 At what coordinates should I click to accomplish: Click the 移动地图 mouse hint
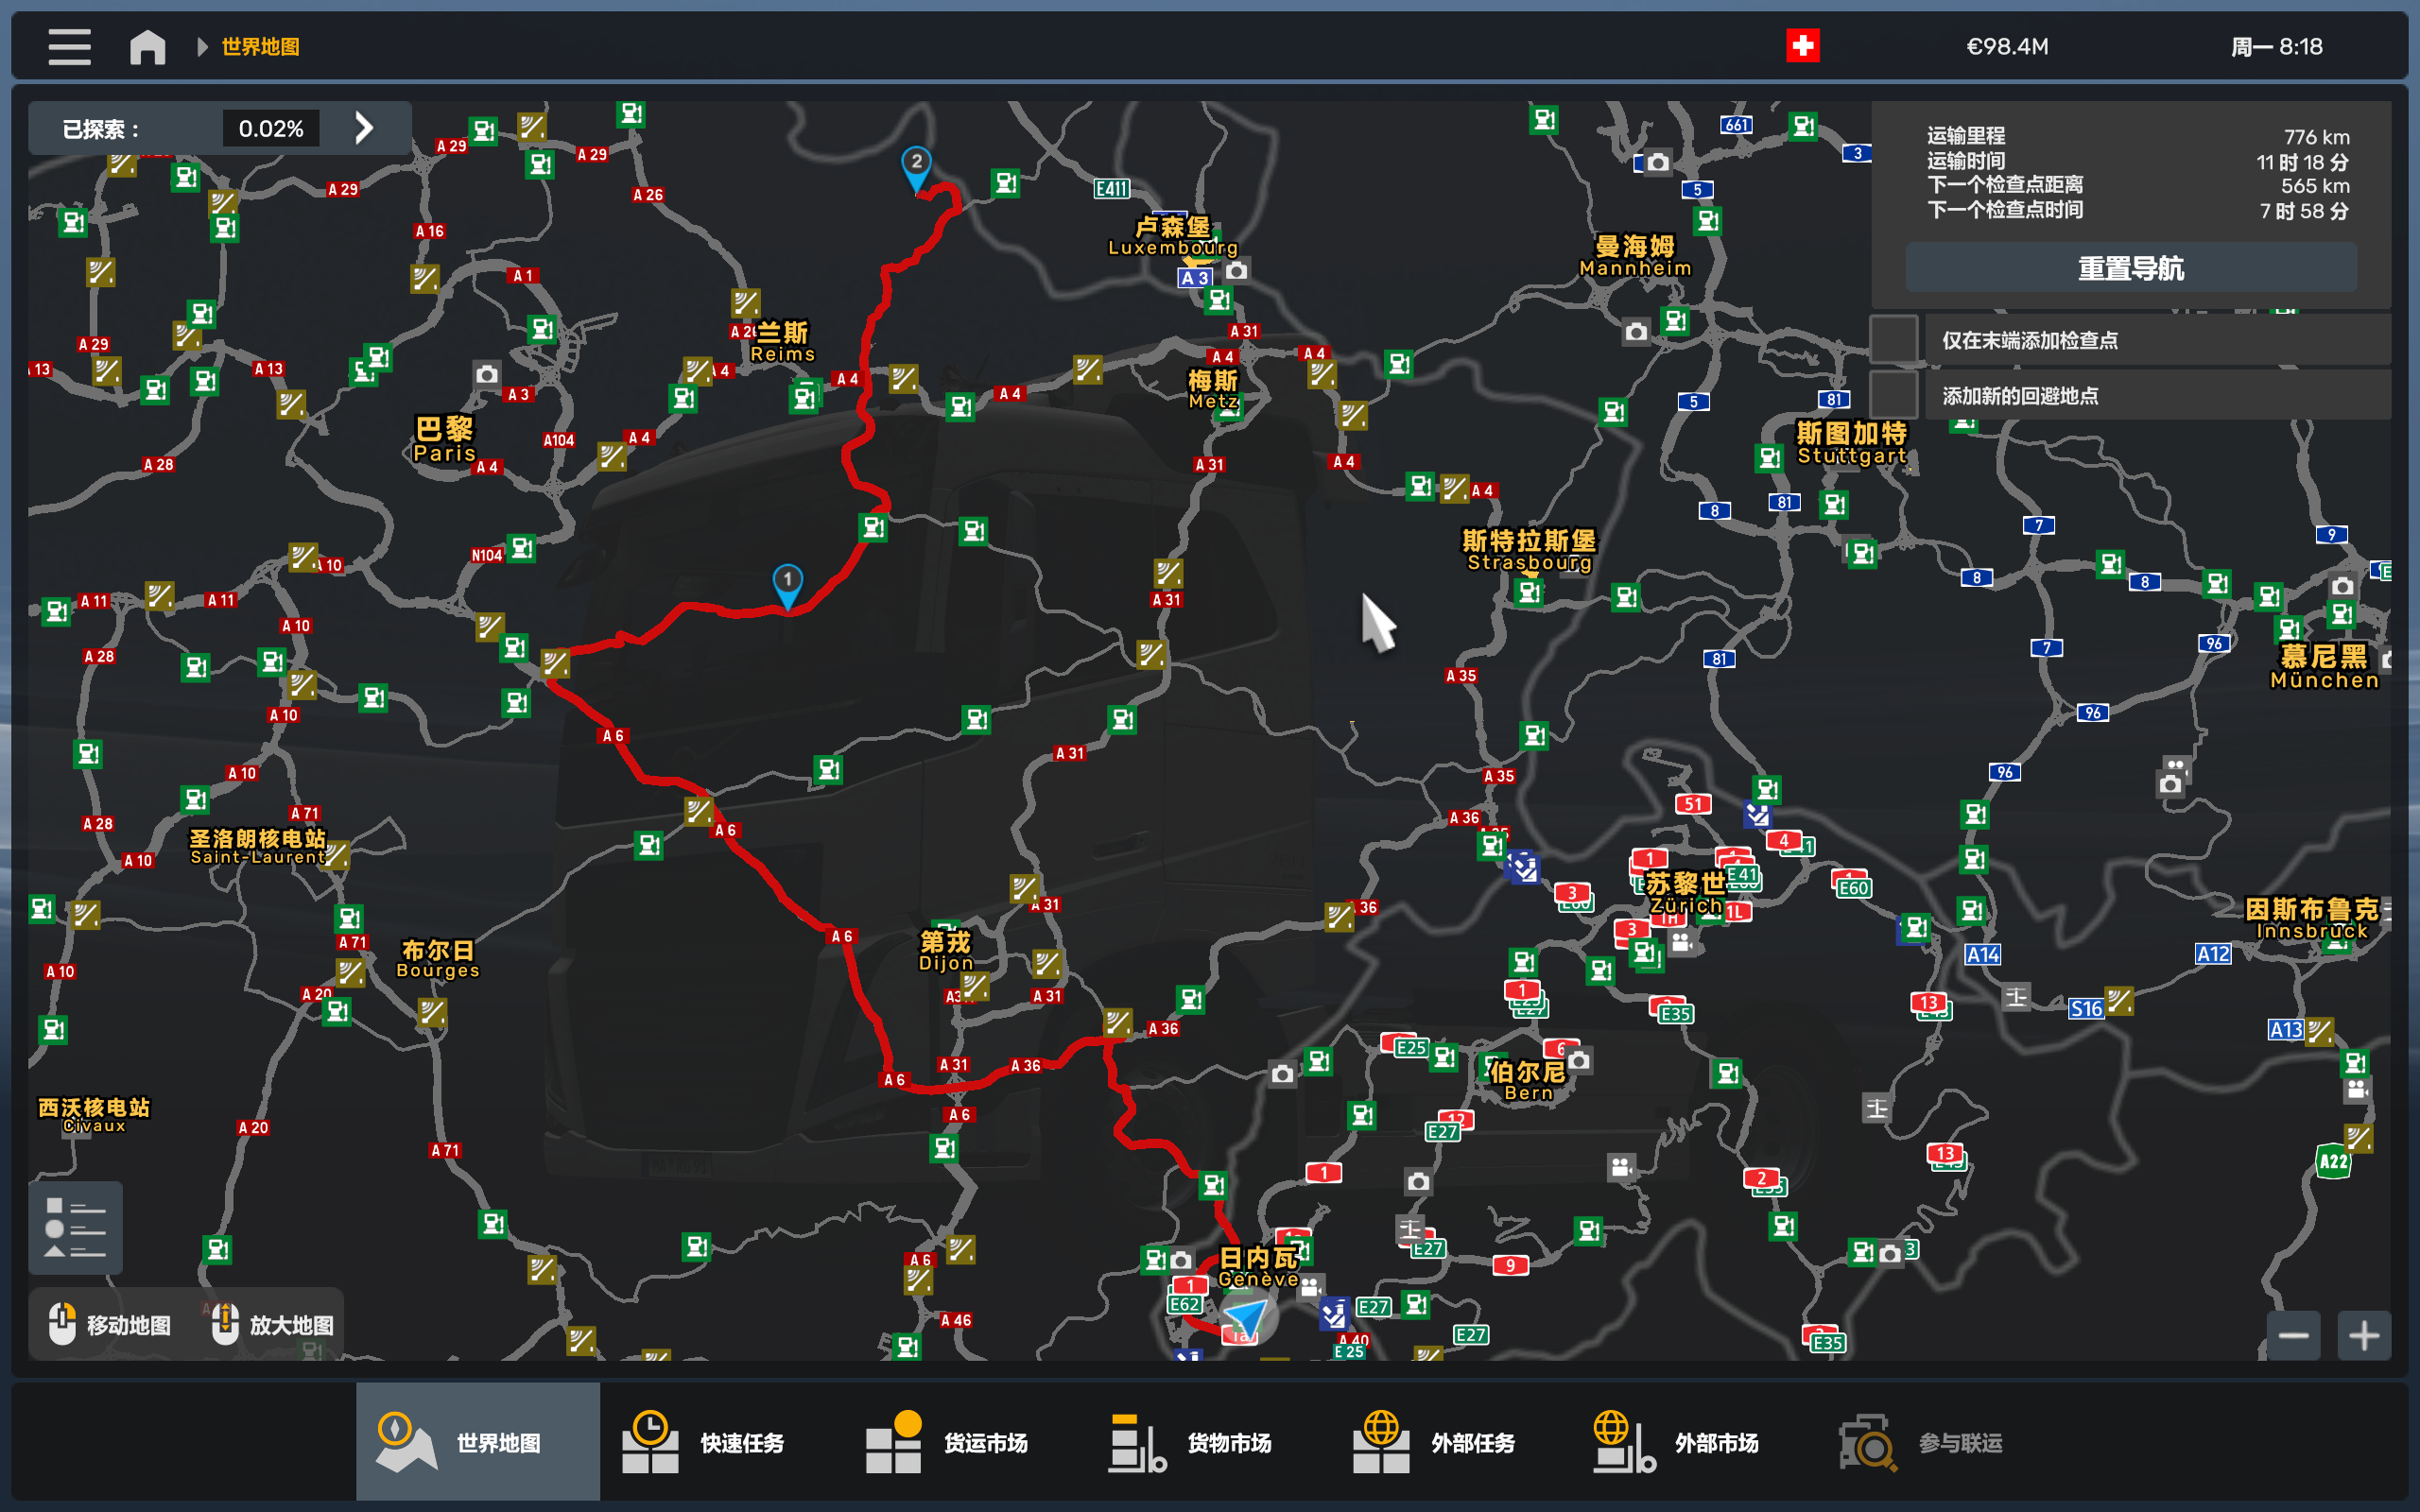click(x=109, y=1324)
